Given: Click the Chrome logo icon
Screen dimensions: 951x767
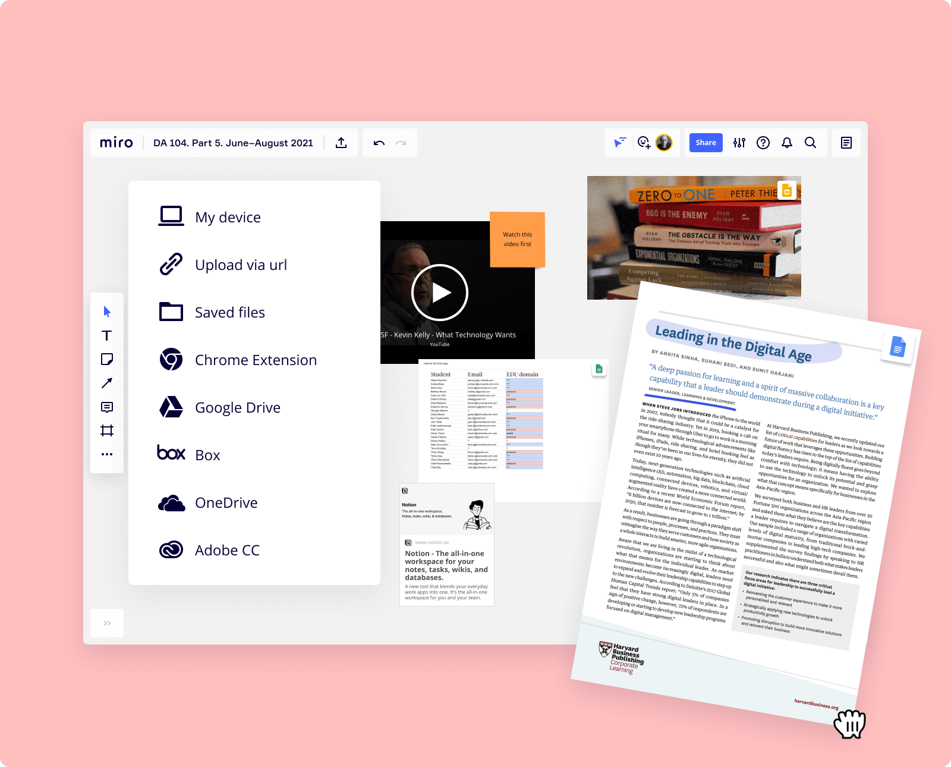Looking at the screenshot, I should click(171, 359).
